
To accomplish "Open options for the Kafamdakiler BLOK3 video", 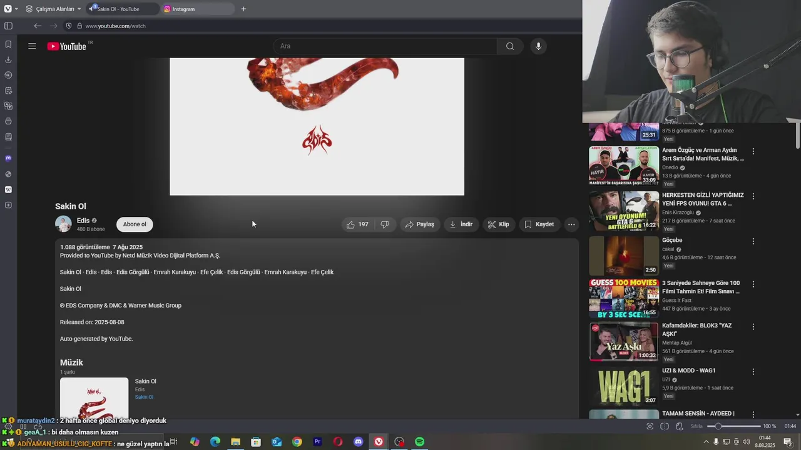I will (753, 327).
